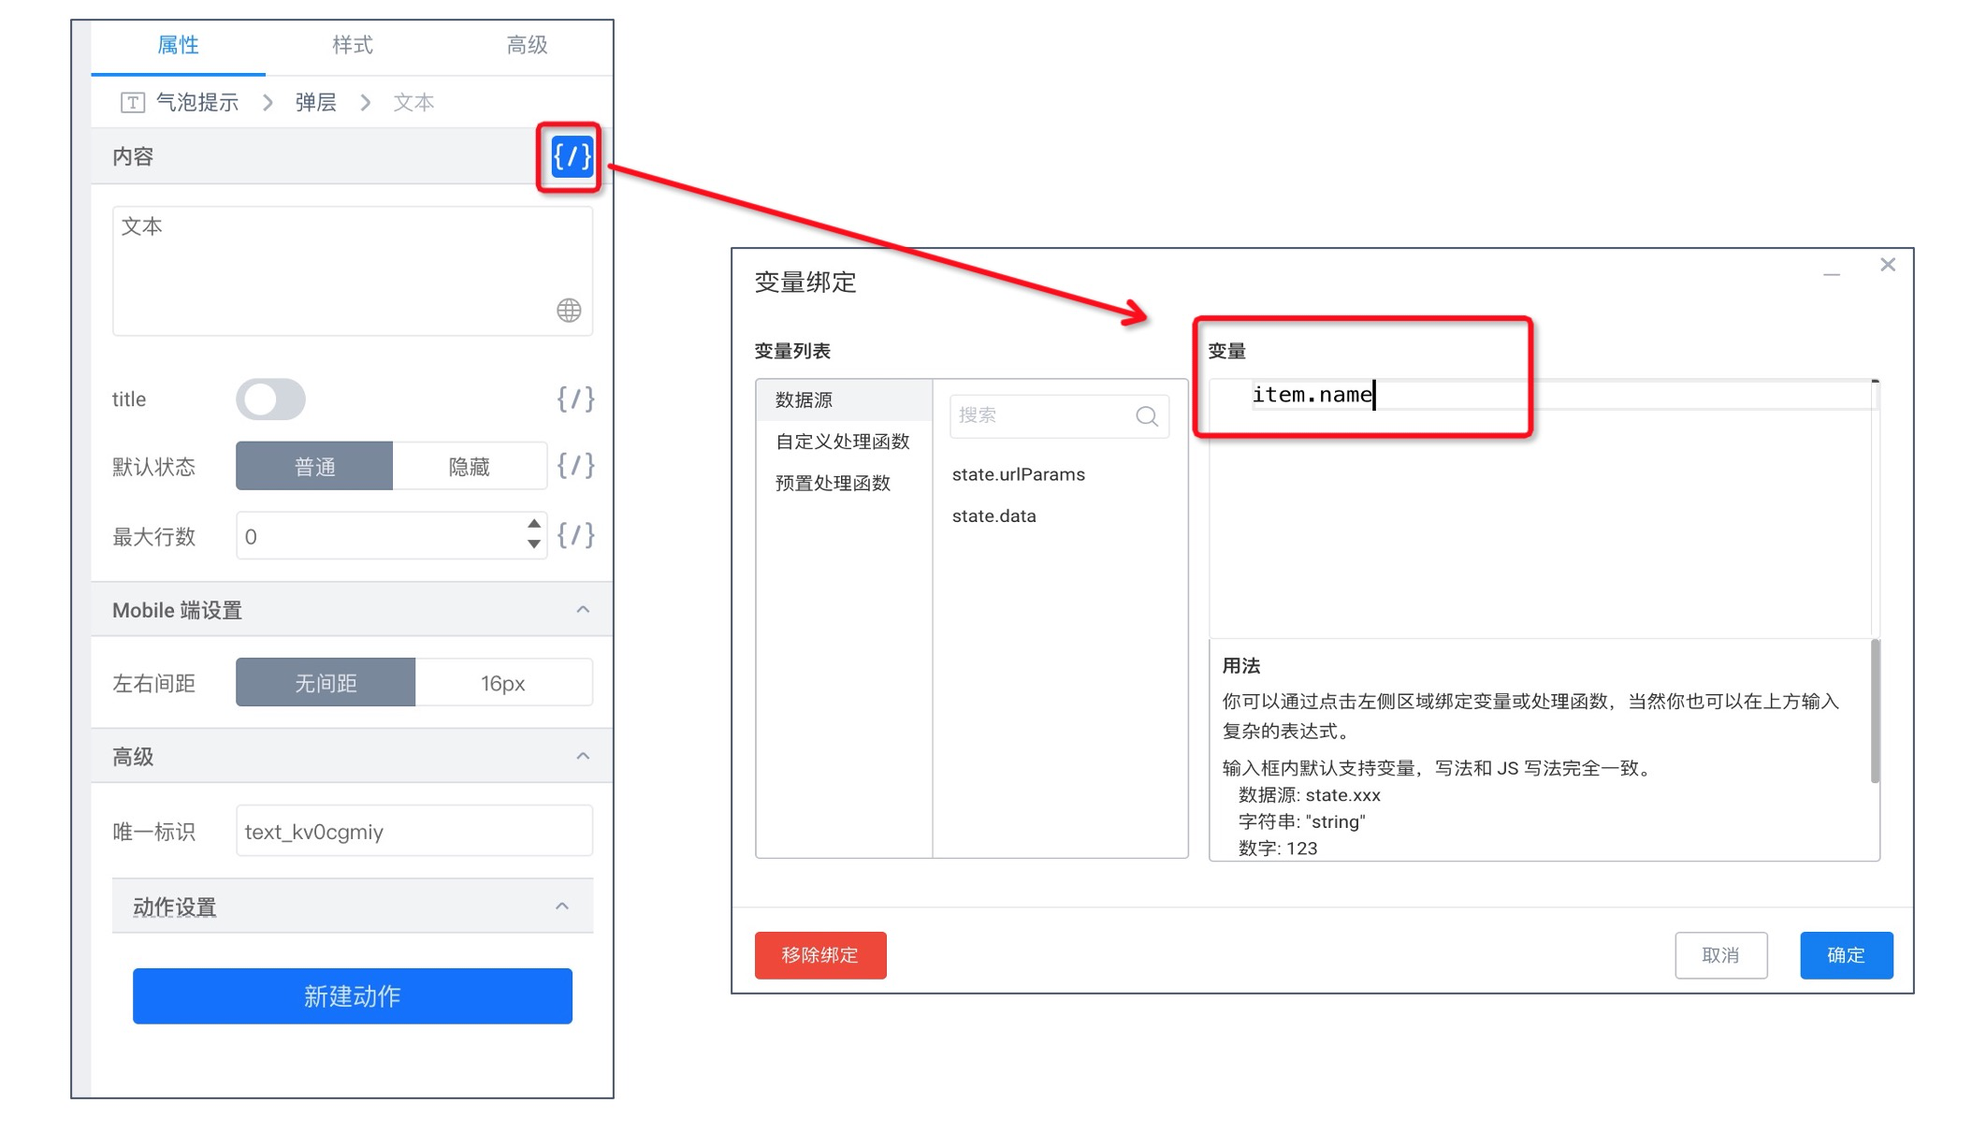This screenshot has width=1972, height=1132.
Task: Collapse the Mobile 端设置 section
Action: pos(583,610)
